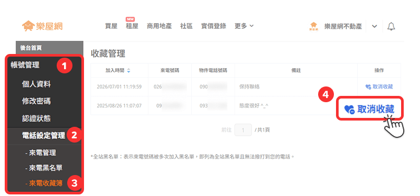Screen dimensions: 420x196
Task: Expand the account dropdown chevron
Action: tap(374, 26)
